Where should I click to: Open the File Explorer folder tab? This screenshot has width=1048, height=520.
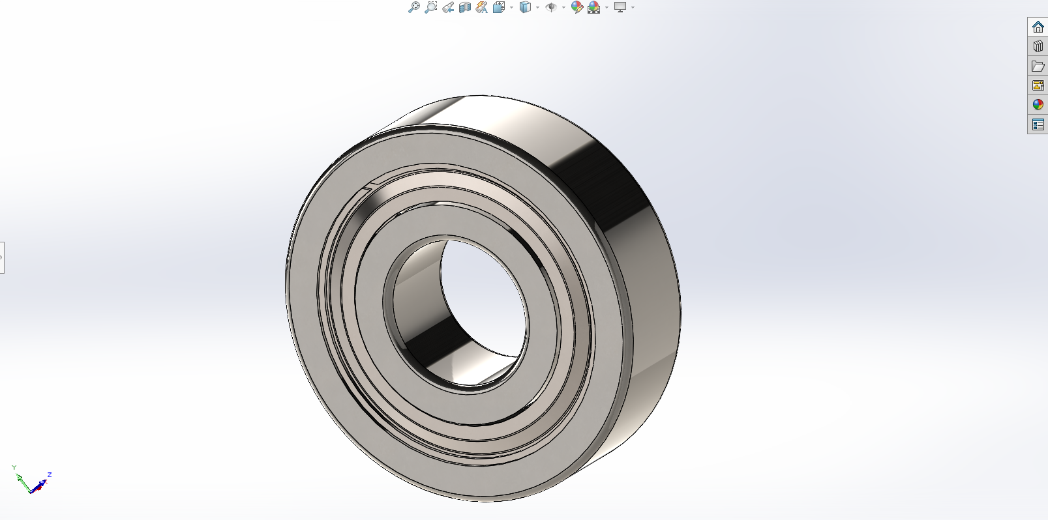1038,66
